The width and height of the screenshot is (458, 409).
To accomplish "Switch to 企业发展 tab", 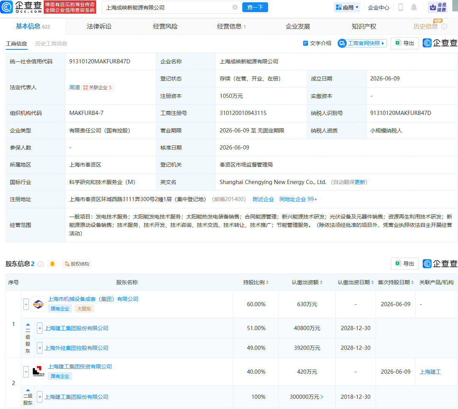I will [x=298, y=26].
